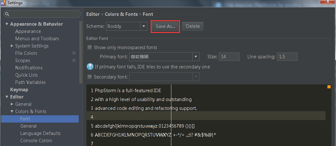Screen dimensions: 336x146
Task: Select File Colors in the tree
Action: [26, 53]
